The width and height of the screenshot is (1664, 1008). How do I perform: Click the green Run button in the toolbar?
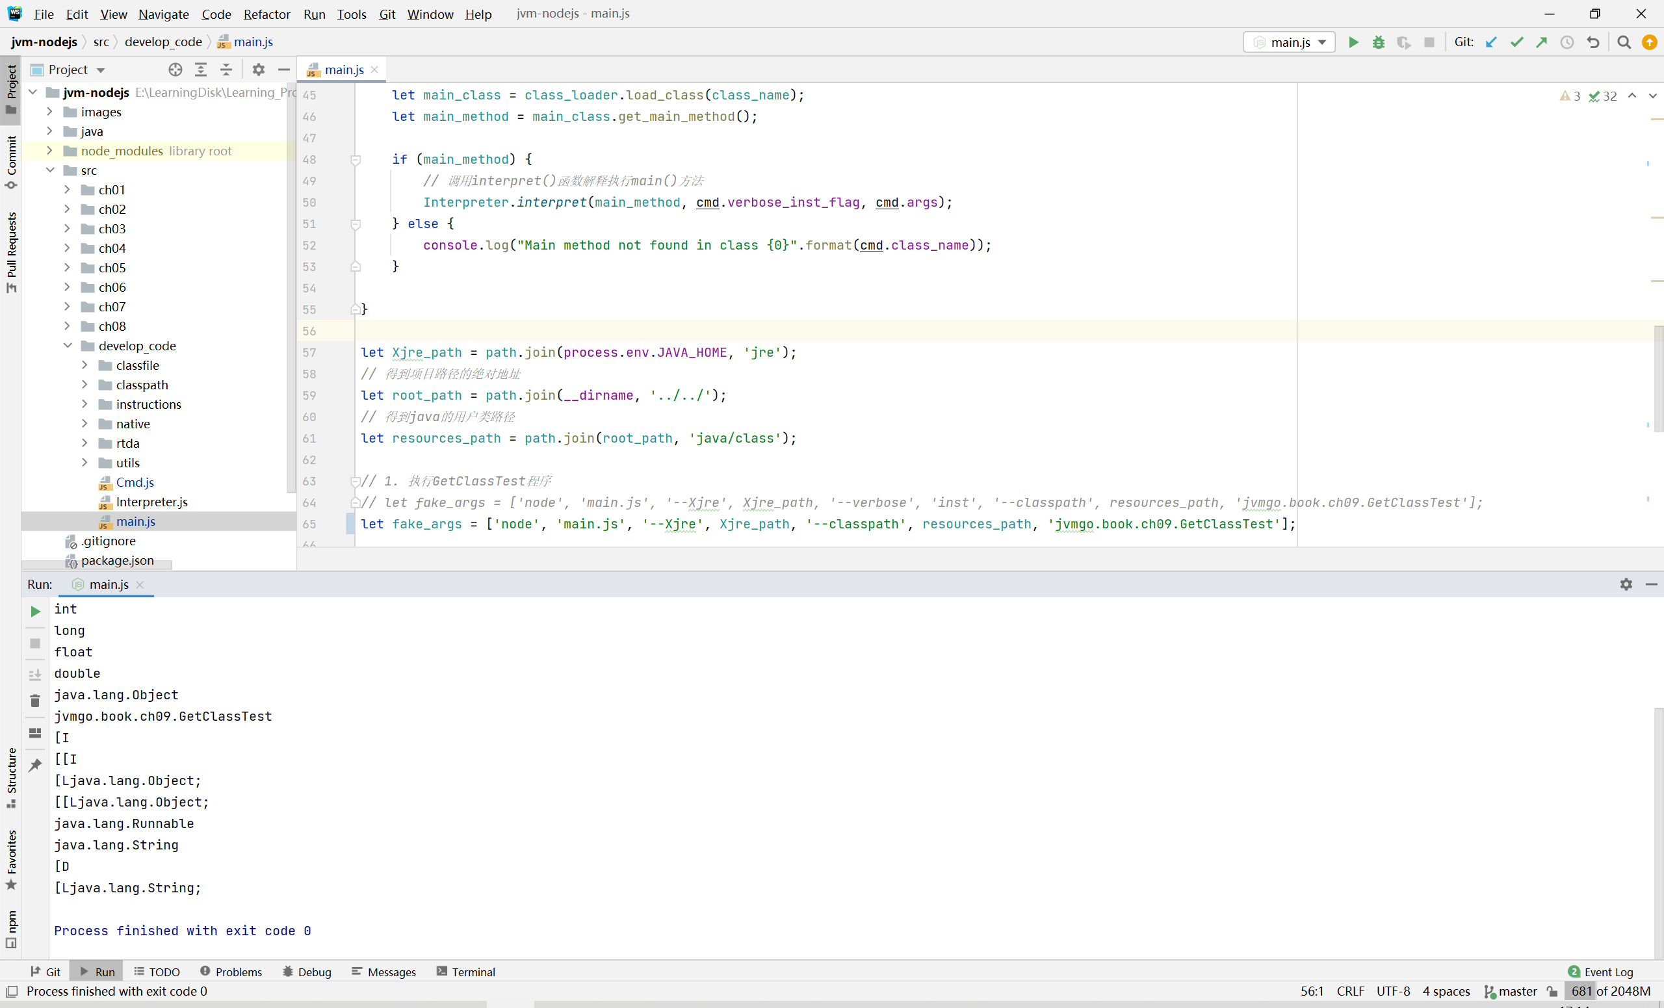1353,42
